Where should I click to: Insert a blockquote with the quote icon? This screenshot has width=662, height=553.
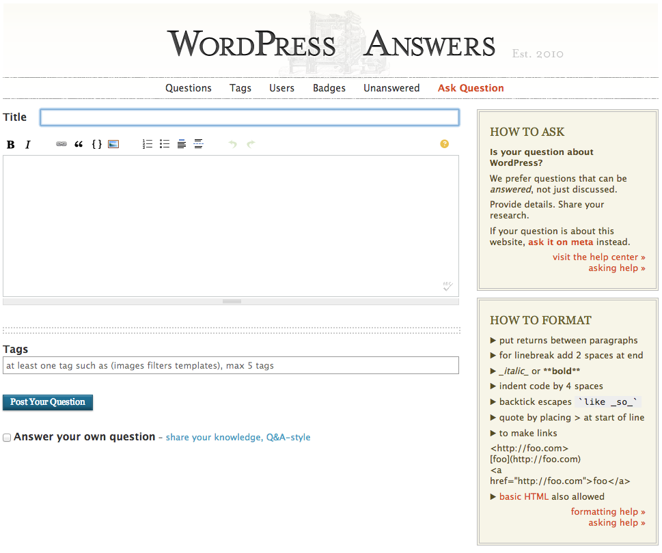[79, 144]
